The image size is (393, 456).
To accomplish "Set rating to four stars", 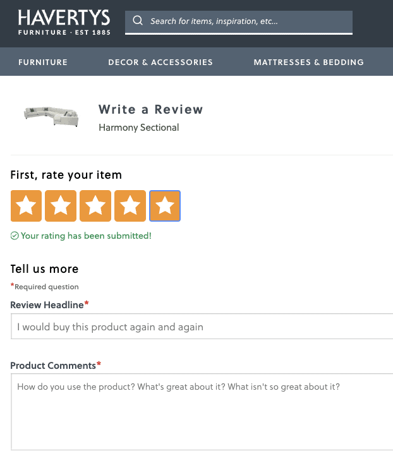I will [x=130, y=206].
